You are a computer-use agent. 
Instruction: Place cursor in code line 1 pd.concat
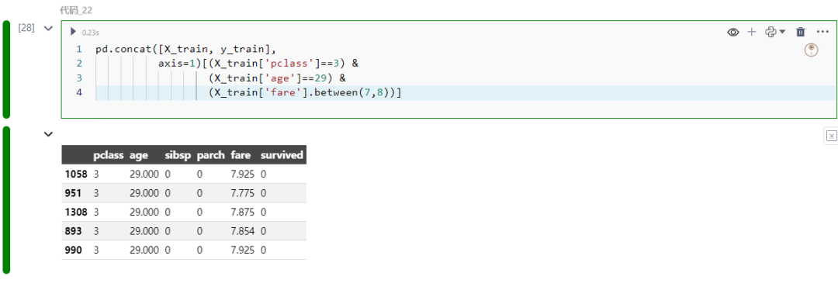[x=185, y=50]
